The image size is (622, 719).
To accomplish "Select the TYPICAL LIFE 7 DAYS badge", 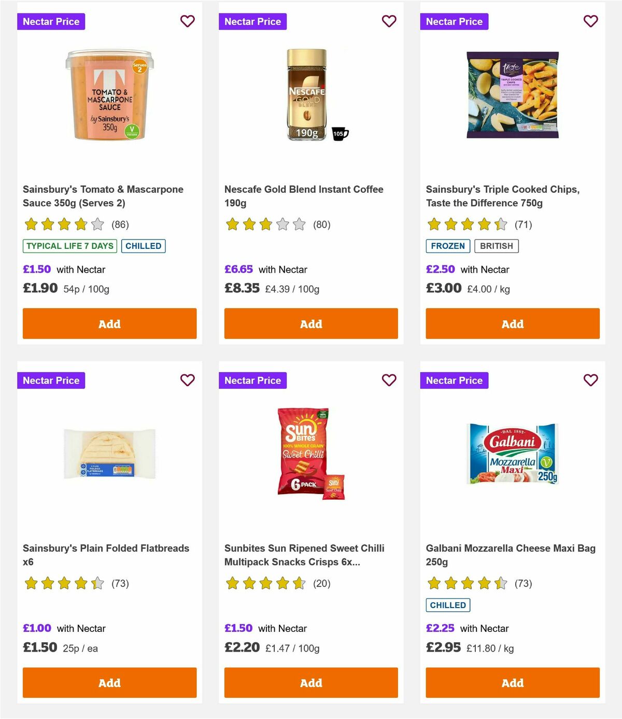I will pos(69,246).
